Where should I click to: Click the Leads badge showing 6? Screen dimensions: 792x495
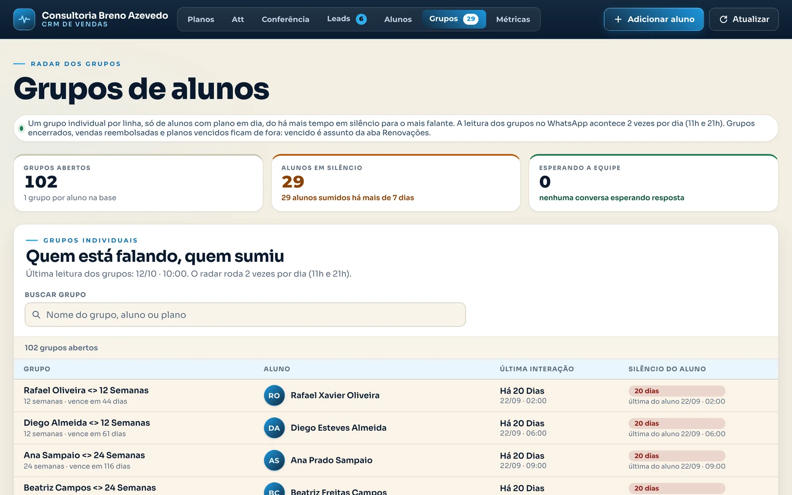(361, 19)
